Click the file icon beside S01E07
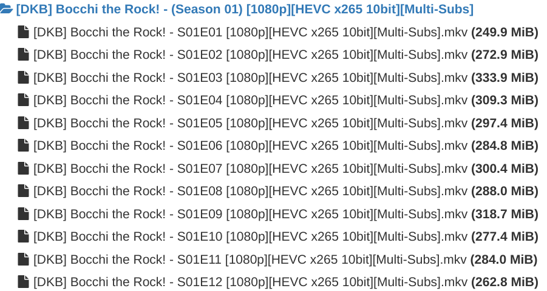Screen dimensions: 547x291 pos(24,169)
